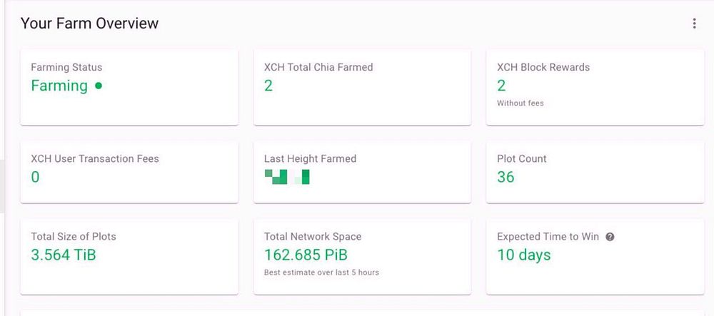Screen dimensions: 714x316
Task: Click the XCH Block Rewards label
Action: (x=543, y=67)
